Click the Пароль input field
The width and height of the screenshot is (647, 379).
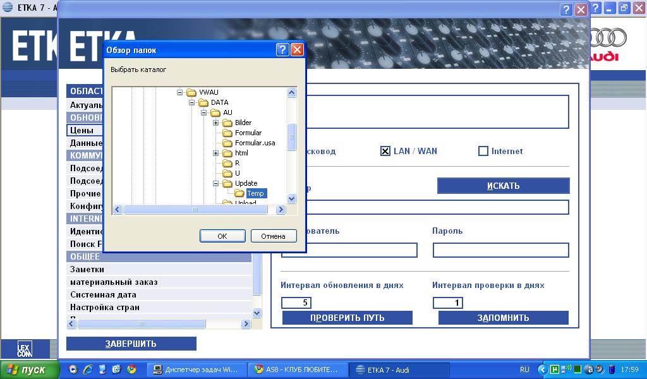[500, 250]
